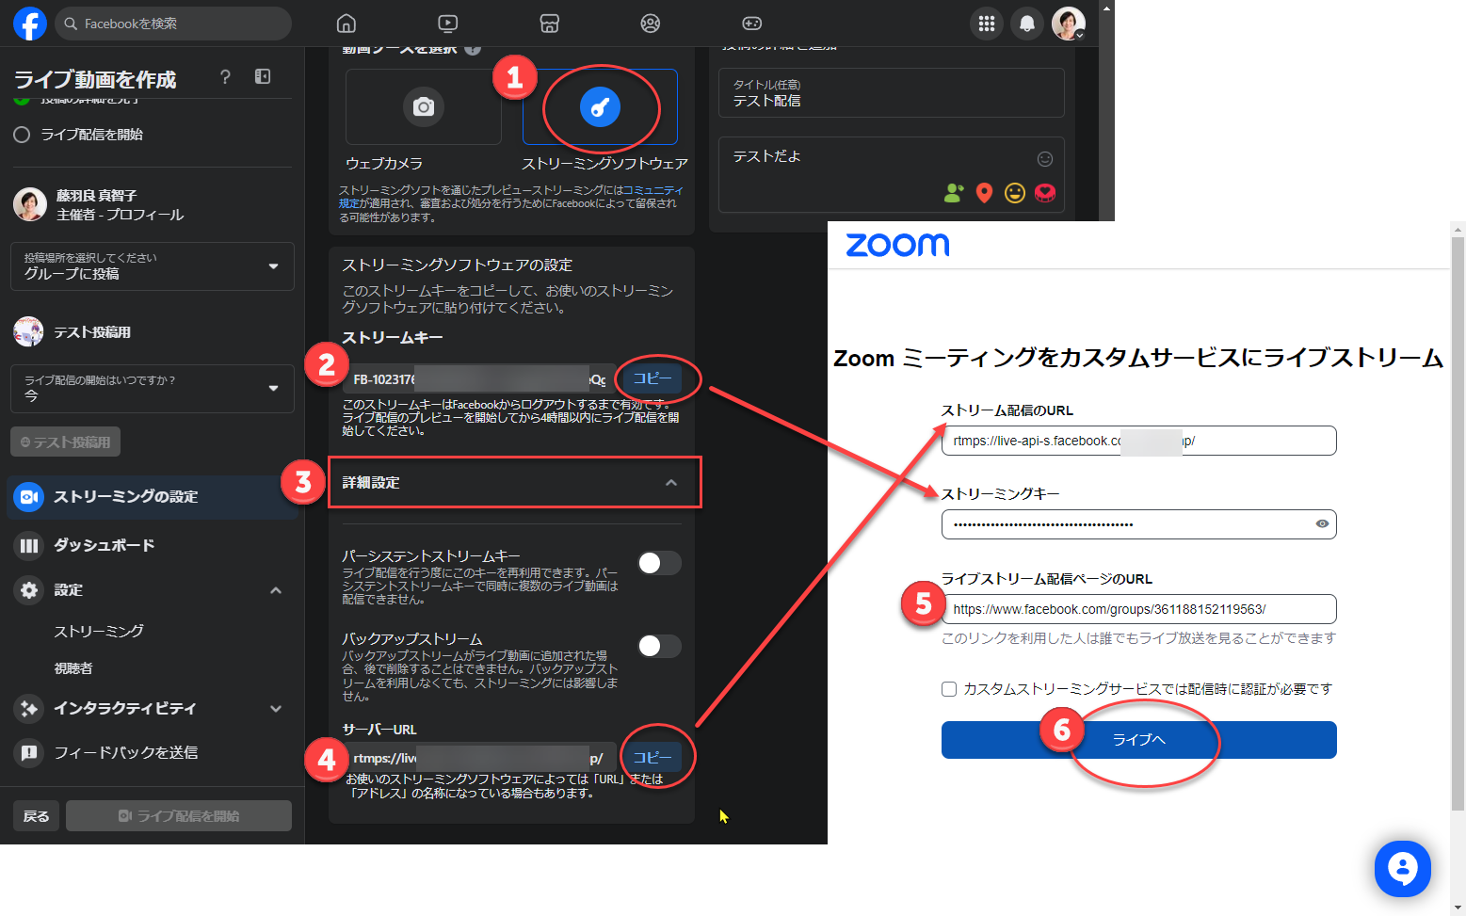Viewport: 1466px width, 916px height.
Task: Open the Gaming icon in top bar
Action: (752, 24)
